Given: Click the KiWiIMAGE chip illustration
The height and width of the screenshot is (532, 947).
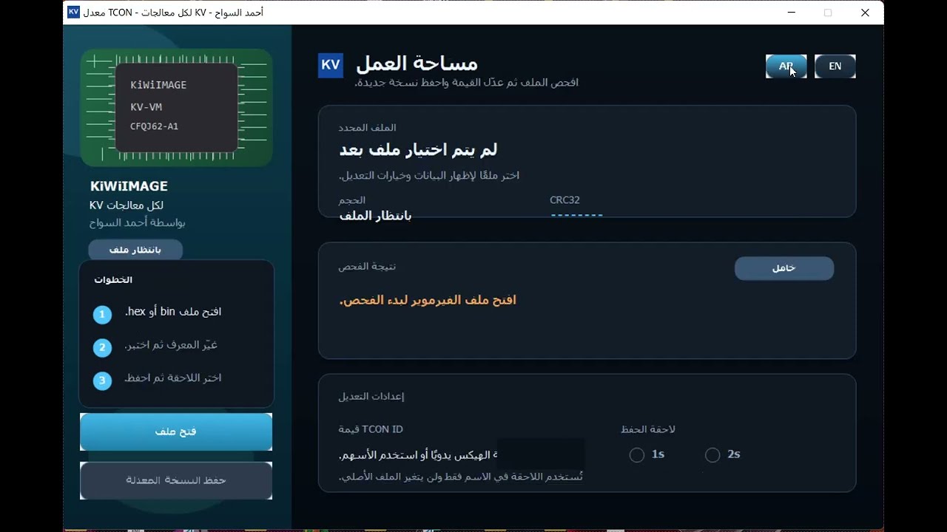Looking at the screenshot, I should click(x=176, y=107).
